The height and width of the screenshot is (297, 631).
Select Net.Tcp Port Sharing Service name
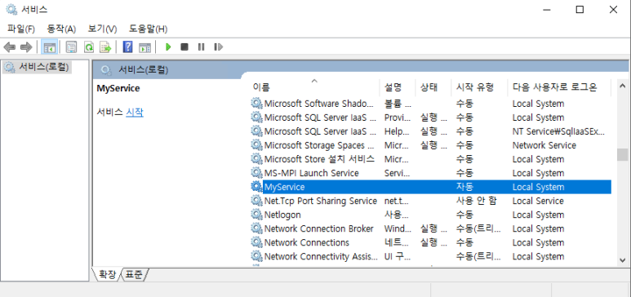point(320,201)
